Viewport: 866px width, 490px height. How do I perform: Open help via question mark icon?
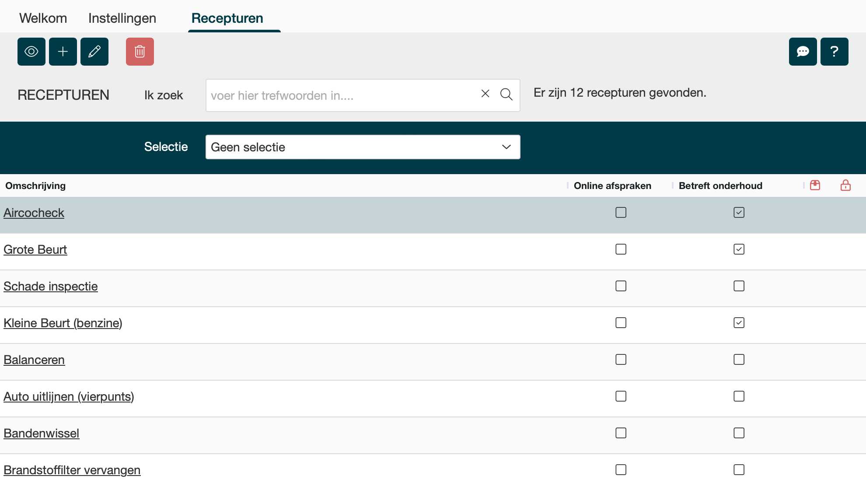(834, 52)
